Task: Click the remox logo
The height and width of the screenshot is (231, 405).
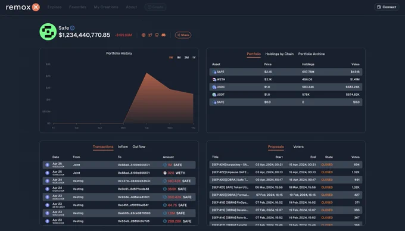Action: 23,7
